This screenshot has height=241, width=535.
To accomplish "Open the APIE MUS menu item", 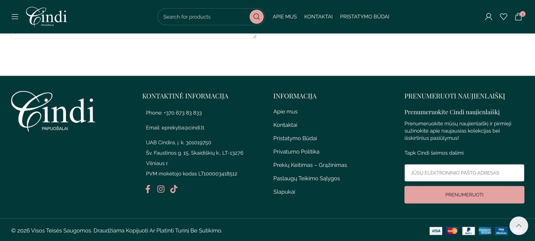I will click(x=285, y=17).
